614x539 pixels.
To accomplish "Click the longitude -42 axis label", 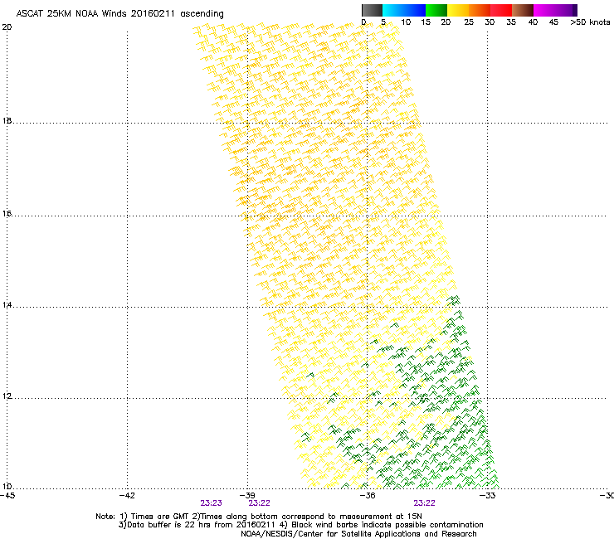I will pyautogui.click(x=127, y=496).
